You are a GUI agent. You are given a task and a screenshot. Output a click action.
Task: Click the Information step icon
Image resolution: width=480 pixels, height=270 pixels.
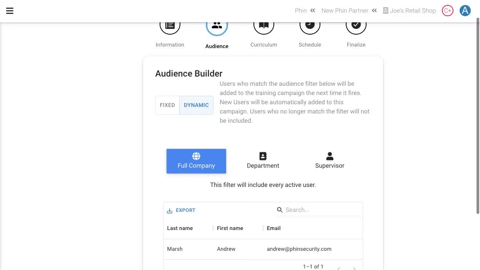(170, 25)
